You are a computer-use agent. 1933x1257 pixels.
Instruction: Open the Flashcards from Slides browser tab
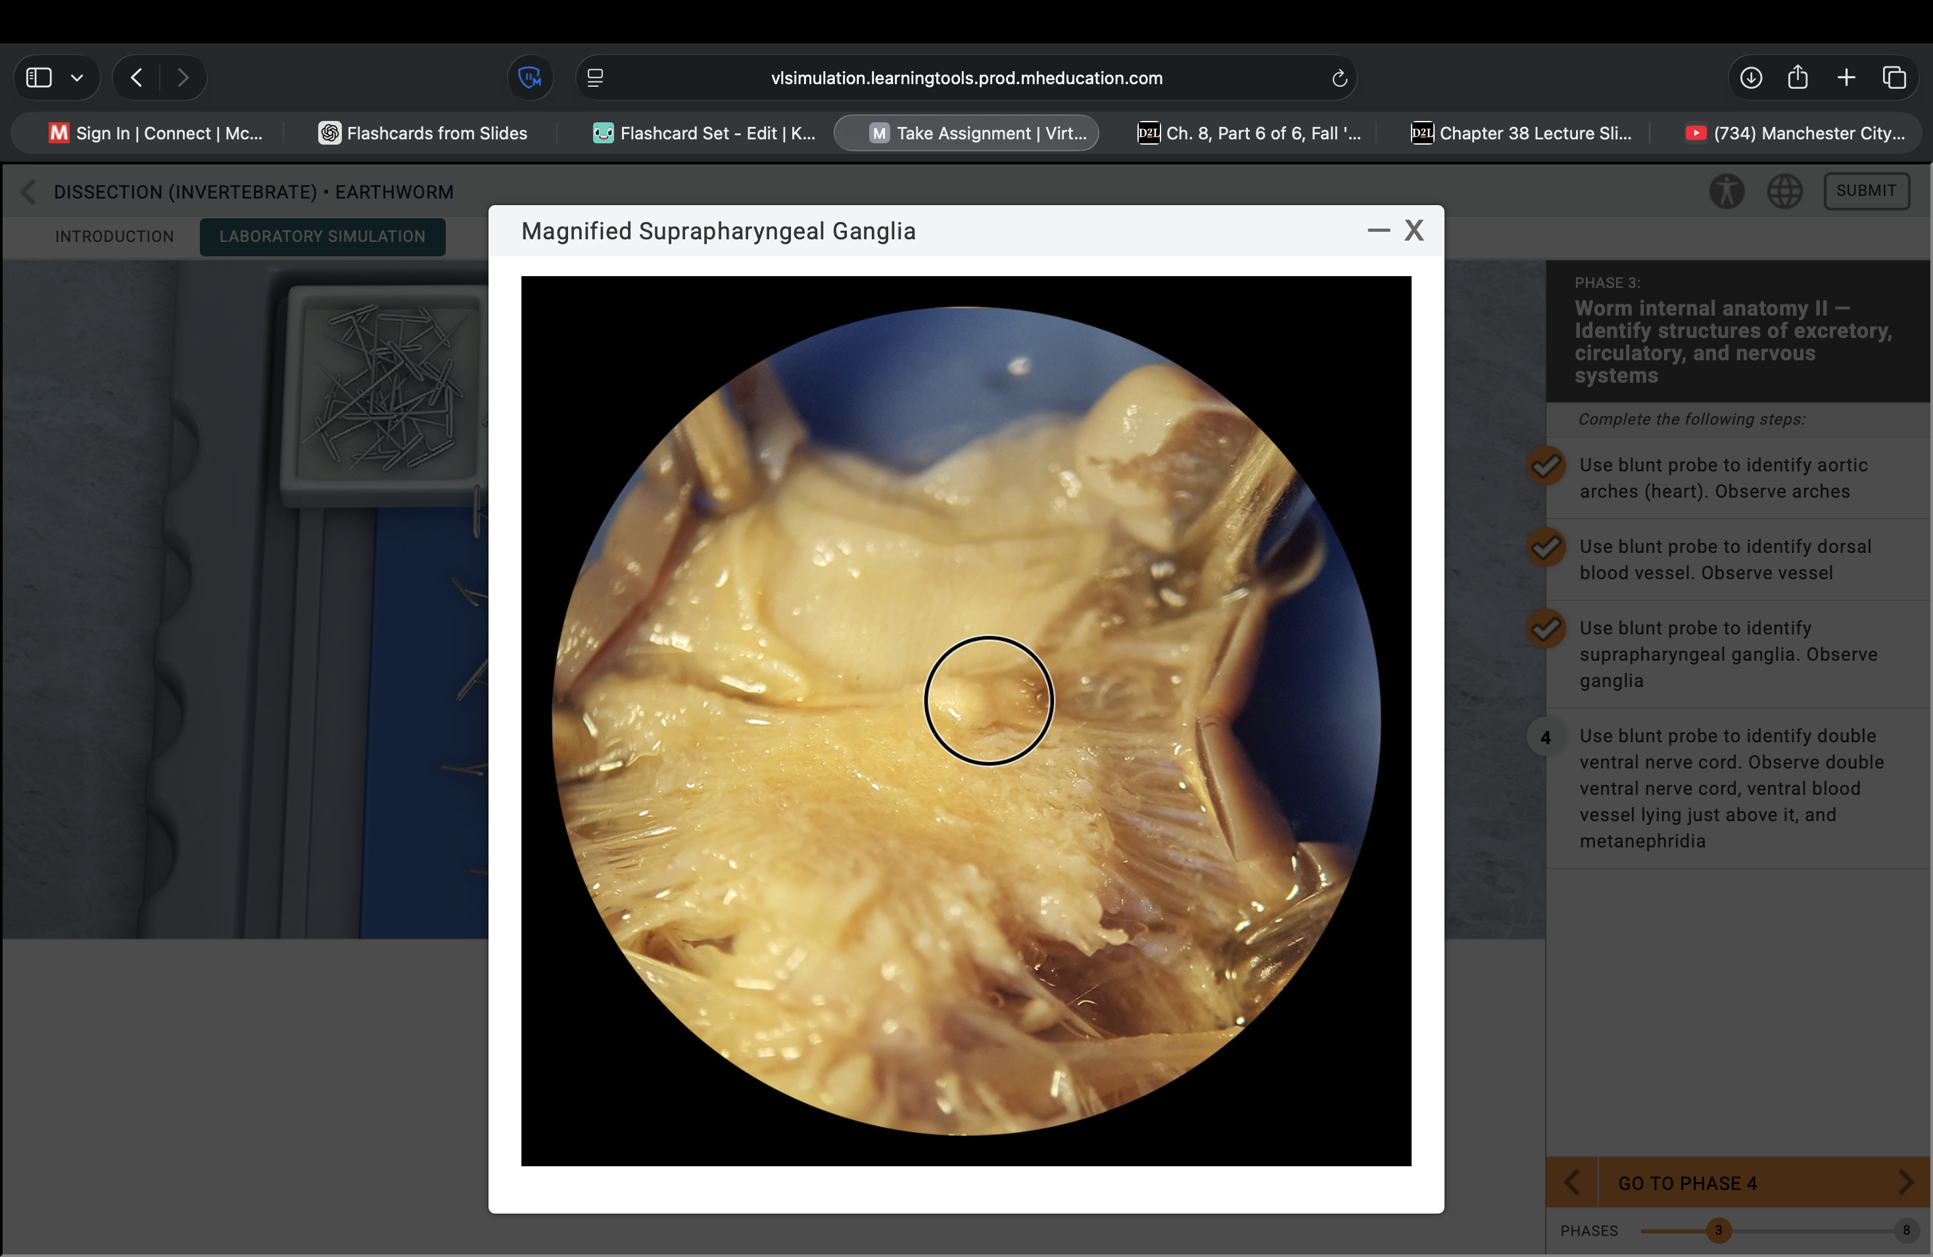(x=422, y=133)
